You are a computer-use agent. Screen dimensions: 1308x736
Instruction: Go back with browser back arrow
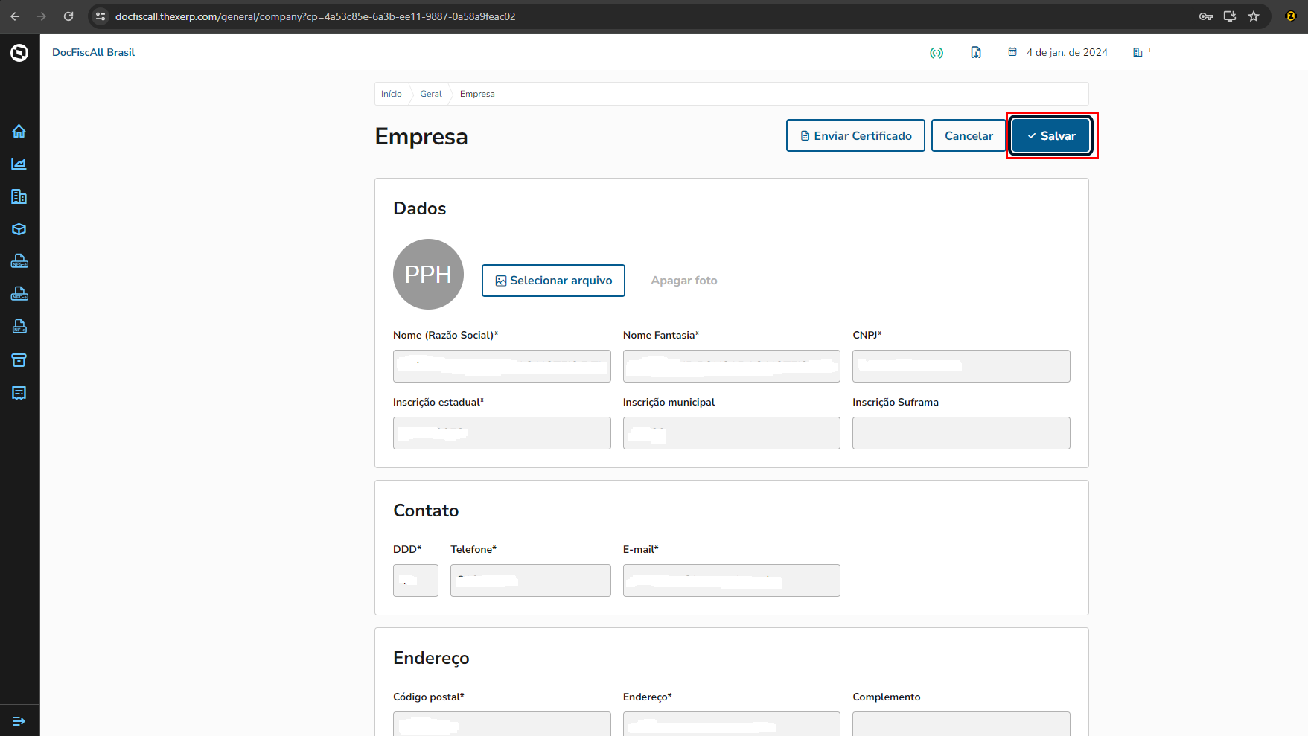point(15,16)
